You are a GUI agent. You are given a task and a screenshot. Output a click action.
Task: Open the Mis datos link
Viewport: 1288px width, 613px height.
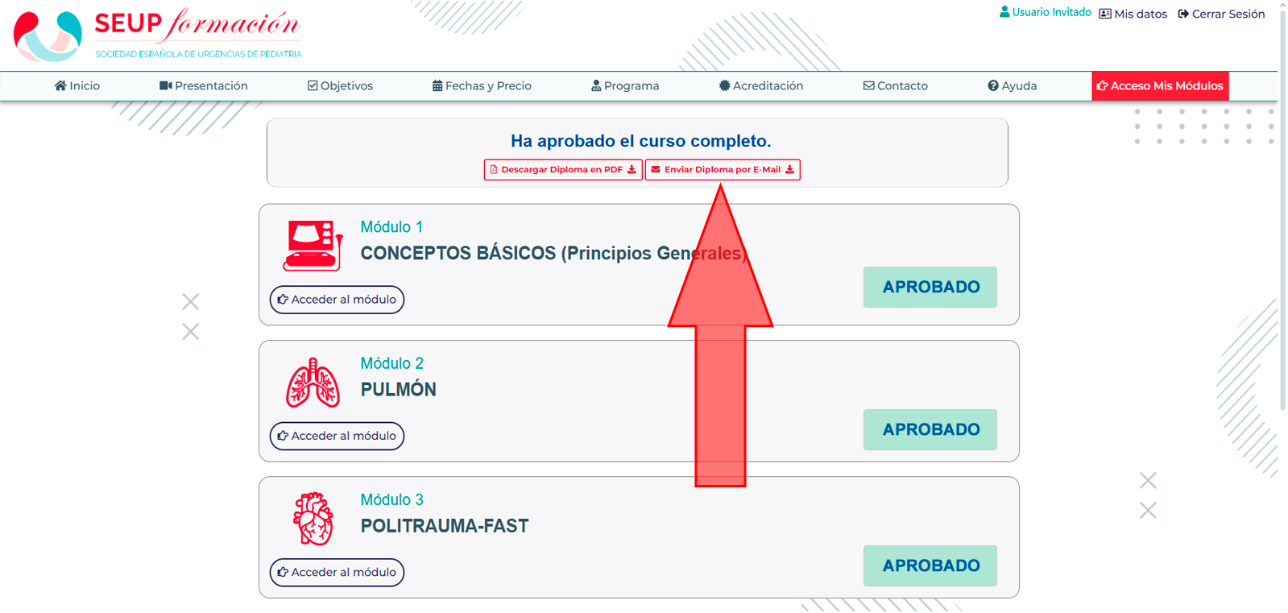pos(1133,14)
